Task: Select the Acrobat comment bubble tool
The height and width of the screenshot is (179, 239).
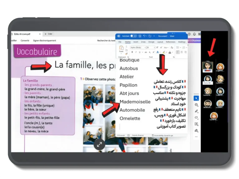Action: click(196, 105)
